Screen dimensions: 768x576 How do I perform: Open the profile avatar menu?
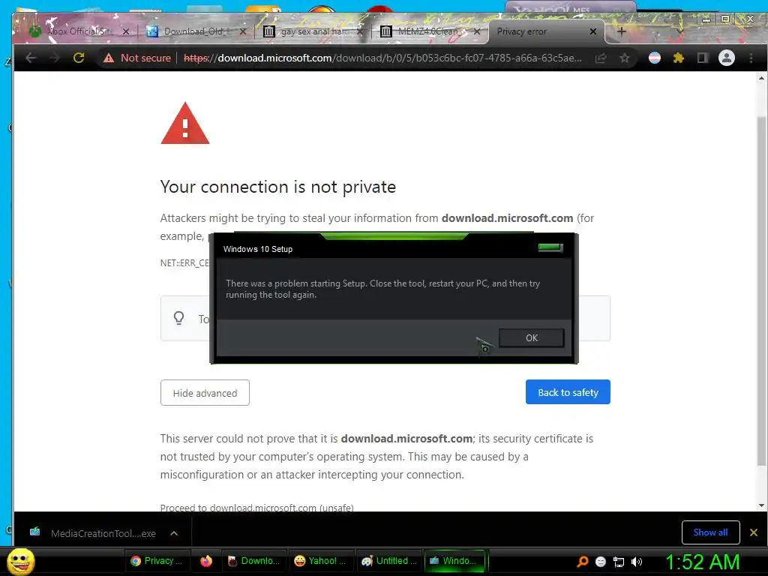(726, 58)
